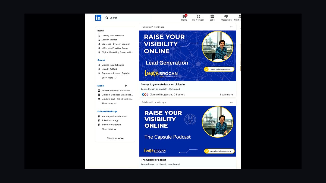Open The Capsule Podcast banner image
The height and width of the screenshot is (183, 326).
[x=187, y=131]
